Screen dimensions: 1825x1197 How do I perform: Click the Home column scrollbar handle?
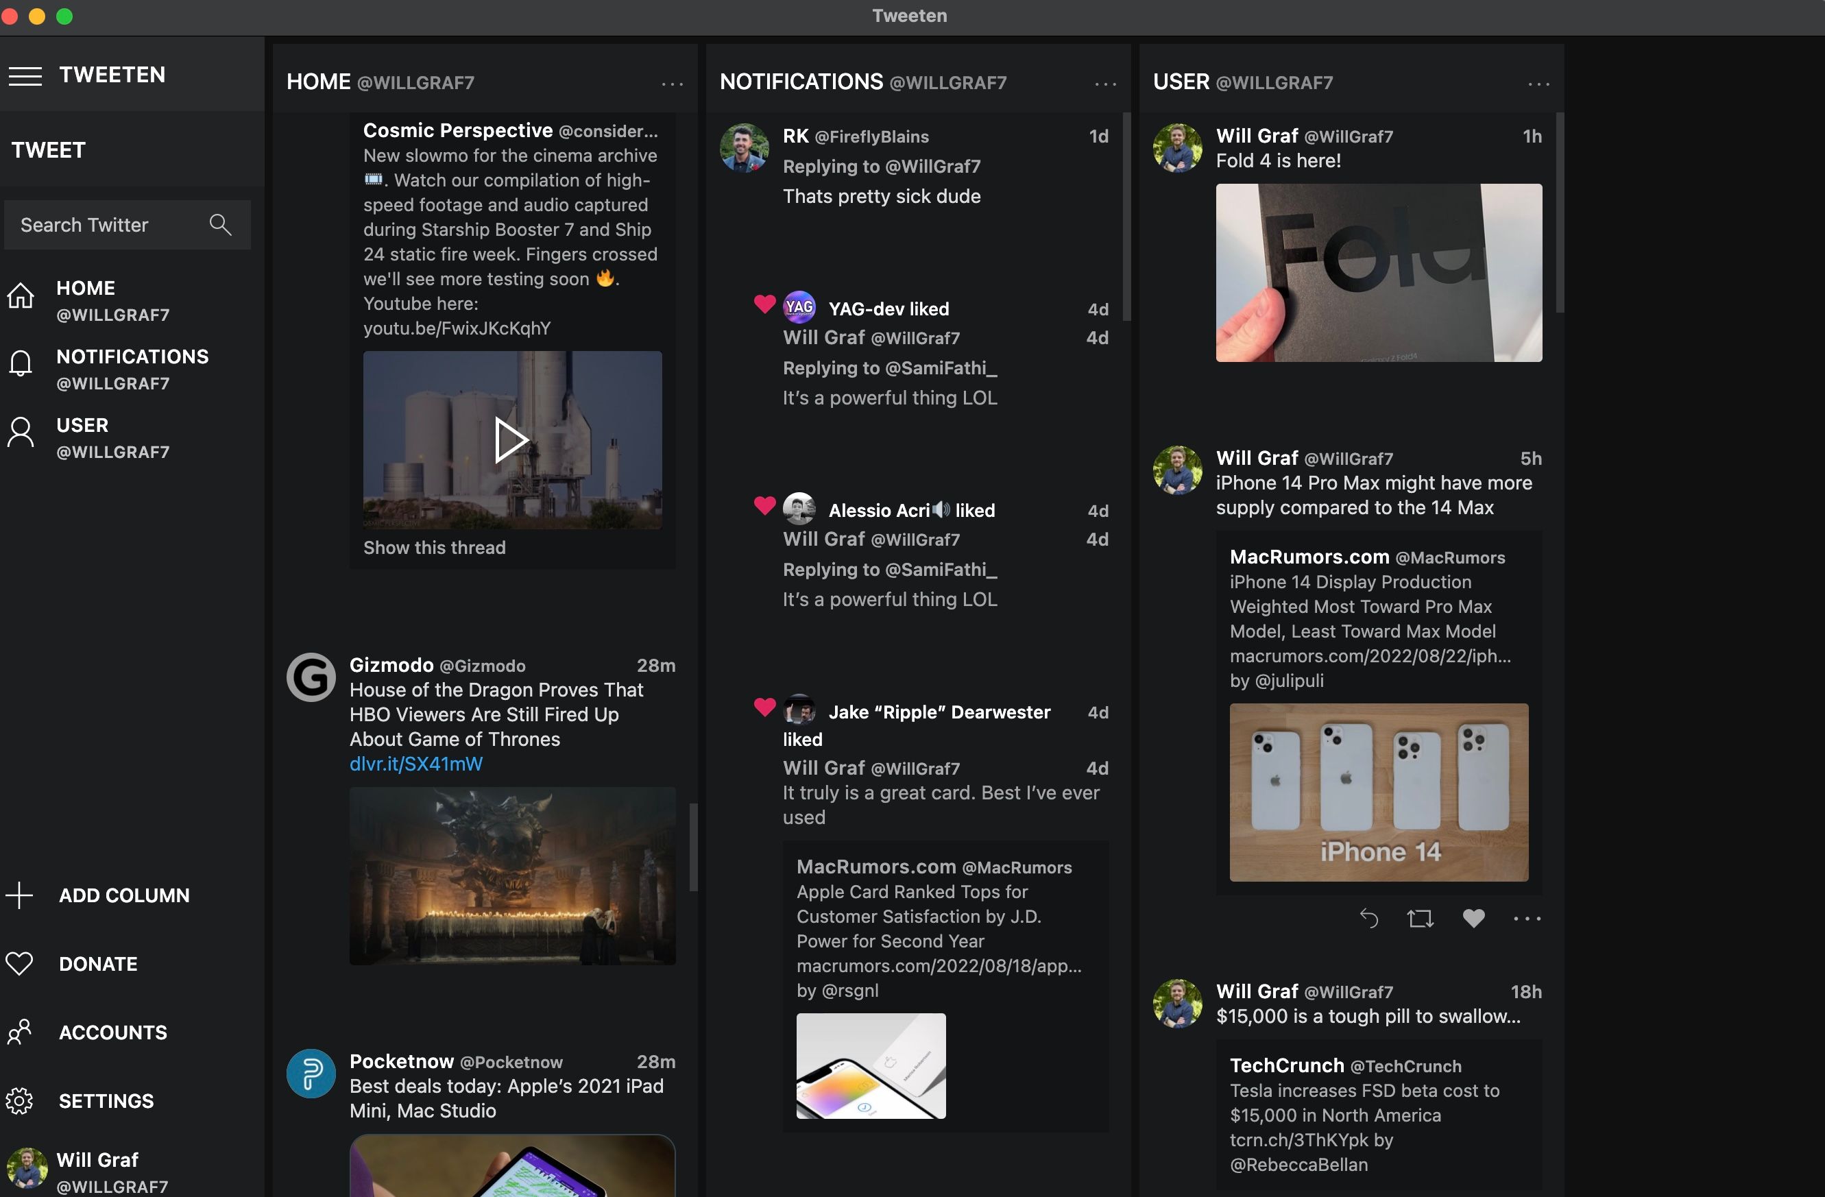693,847
